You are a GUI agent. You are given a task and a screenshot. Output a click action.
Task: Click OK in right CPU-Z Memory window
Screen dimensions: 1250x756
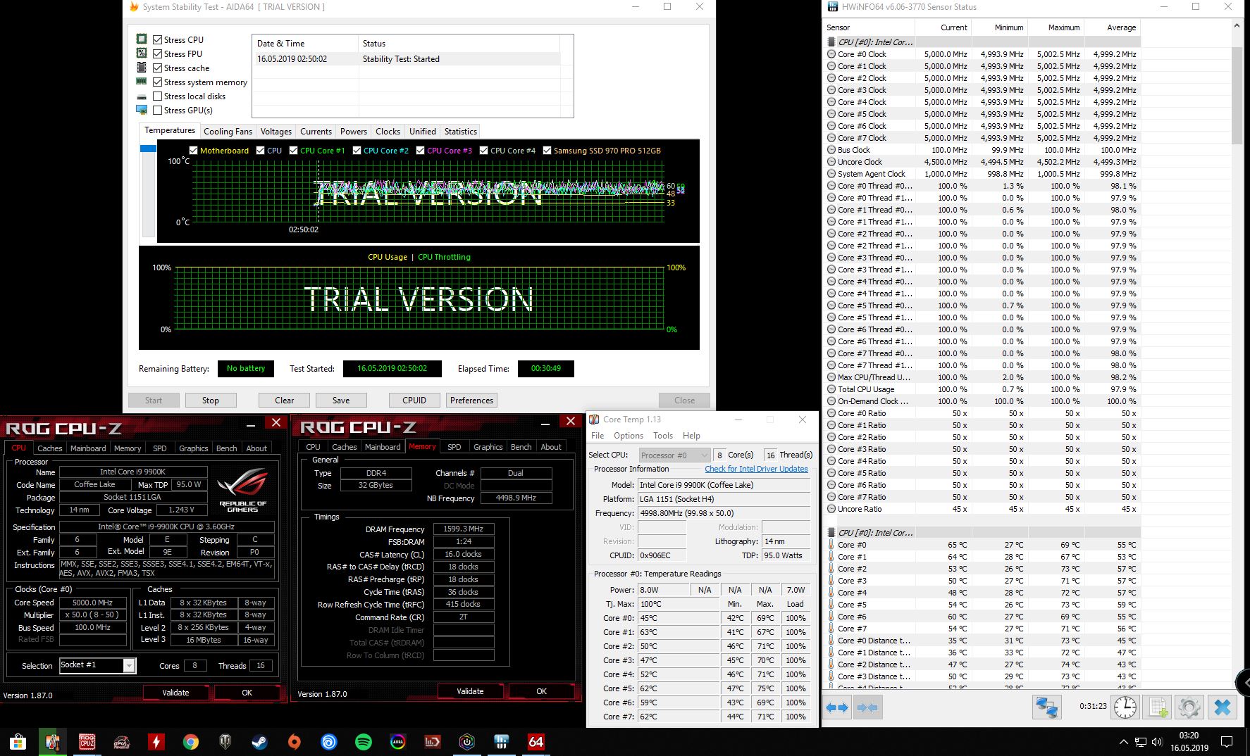point(541,691)
